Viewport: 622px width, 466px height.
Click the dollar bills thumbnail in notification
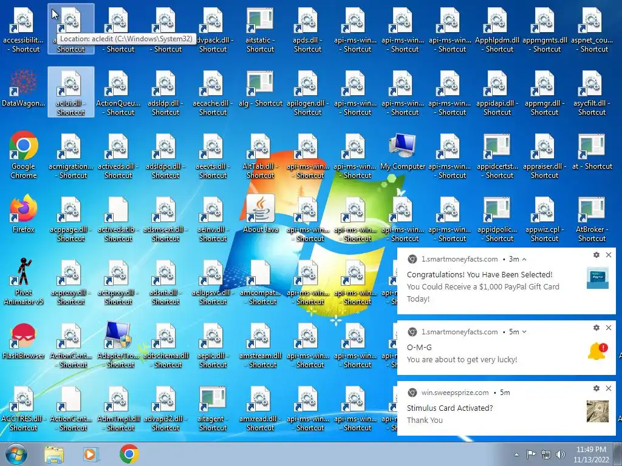(x=598, y=411)
